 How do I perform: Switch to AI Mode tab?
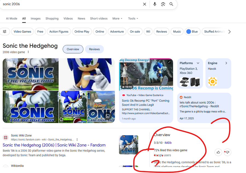click(11, 19)
